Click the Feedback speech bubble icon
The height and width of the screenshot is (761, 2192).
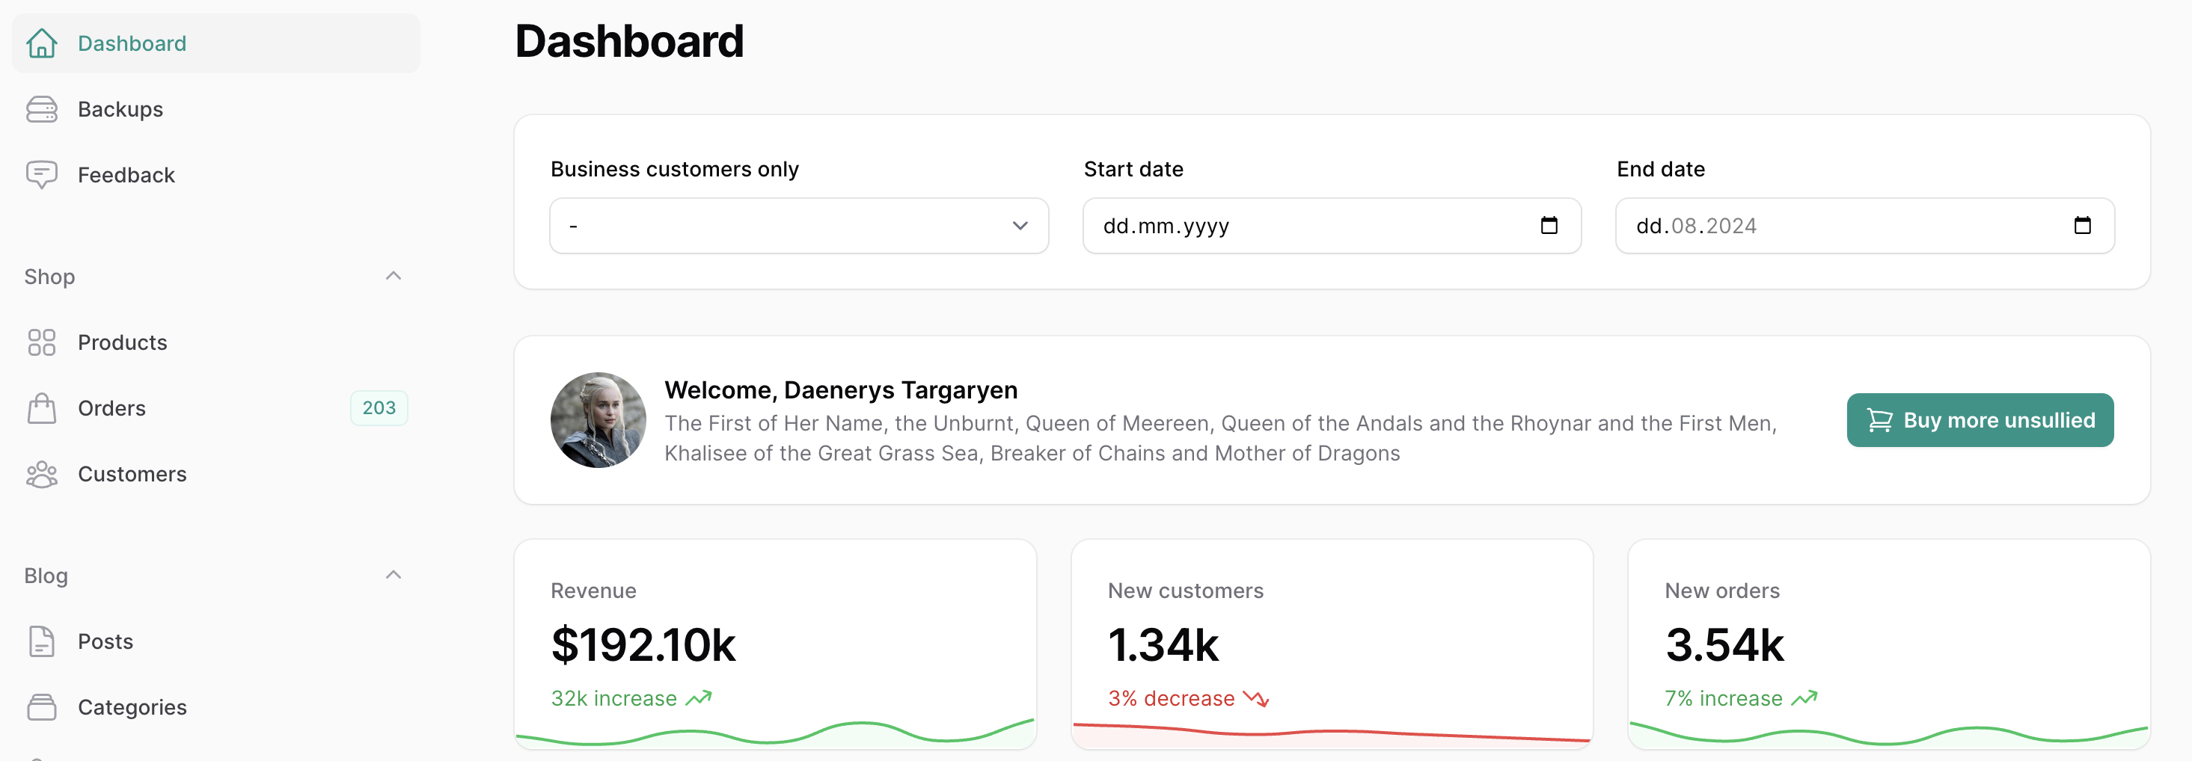[41, 175]
